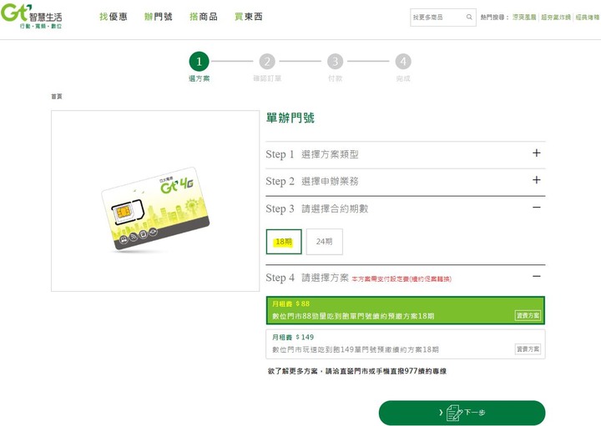The height and width of the screenshot is (426, 601).
Task: Click the Step 1 選擇方案類型 header text
Action: pos(312,154)
